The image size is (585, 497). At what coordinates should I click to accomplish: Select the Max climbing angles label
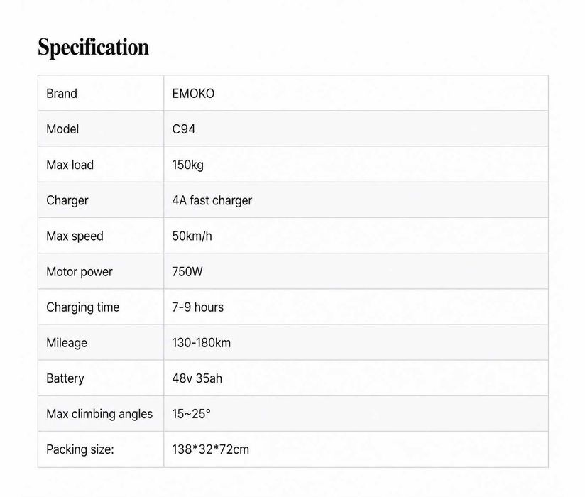(99, 414)
